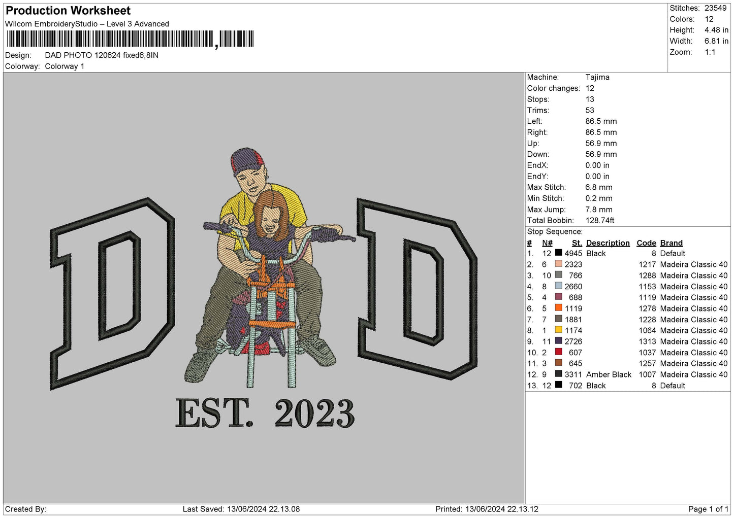Click the black swatch in stop 13
This screenshot has height=518, width=734.
559,385
